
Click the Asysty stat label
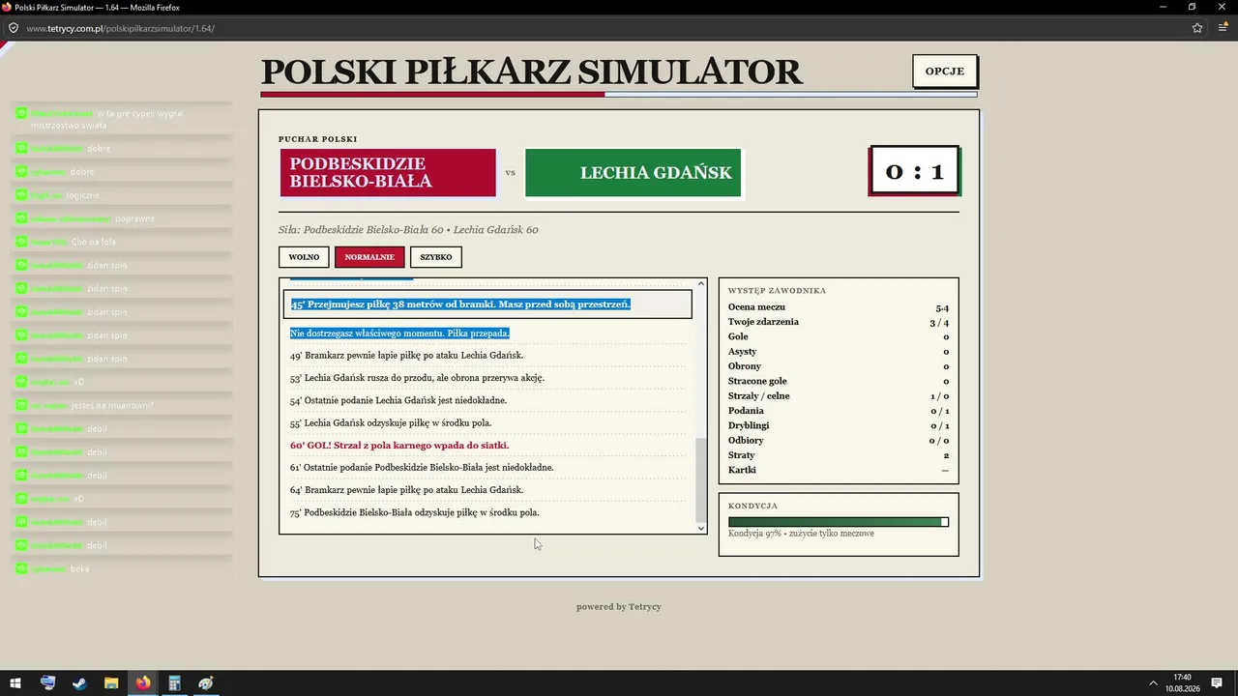743,352
